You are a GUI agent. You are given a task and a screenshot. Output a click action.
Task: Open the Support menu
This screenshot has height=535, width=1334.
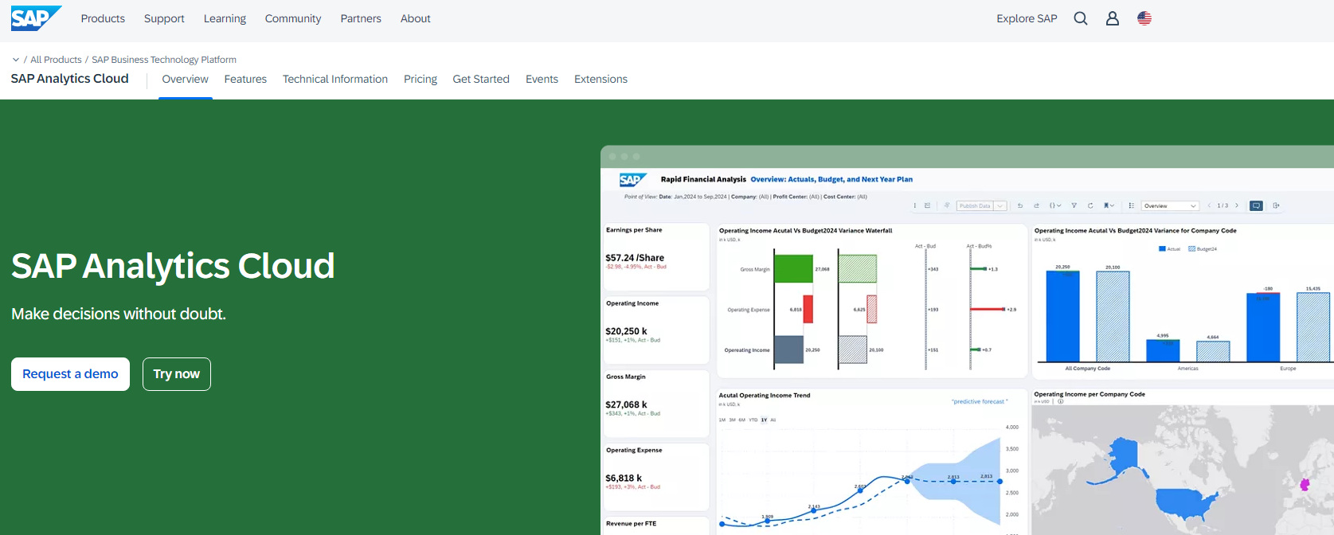(164, 18)
